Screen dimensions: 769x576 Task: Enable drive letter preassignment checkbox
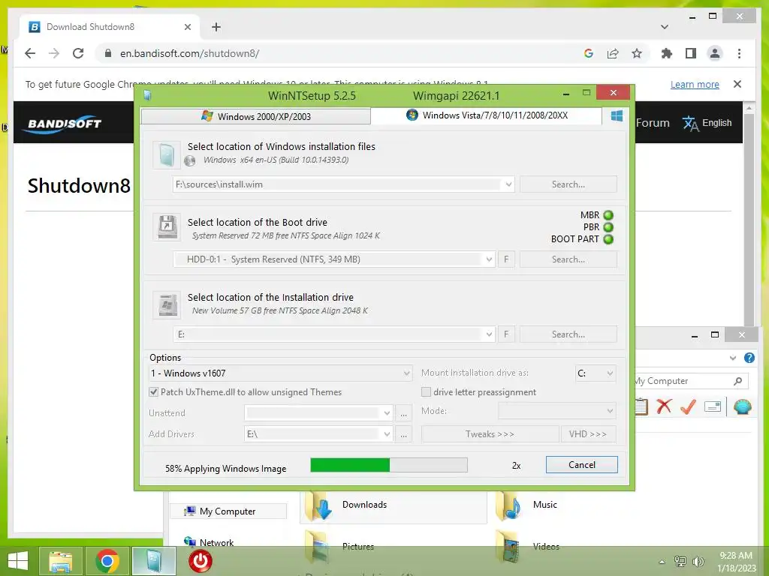tap(426, 391)
